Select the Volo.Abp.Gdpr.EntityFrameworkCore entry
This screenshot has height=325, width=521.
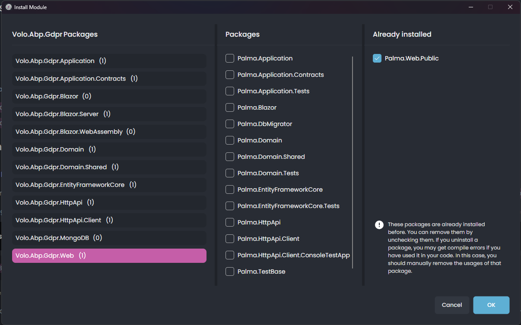109,185
